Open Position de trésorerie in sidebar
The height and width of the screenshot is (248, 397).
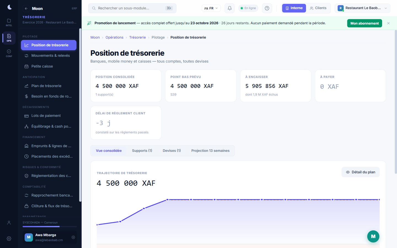[x=49, y=45]
